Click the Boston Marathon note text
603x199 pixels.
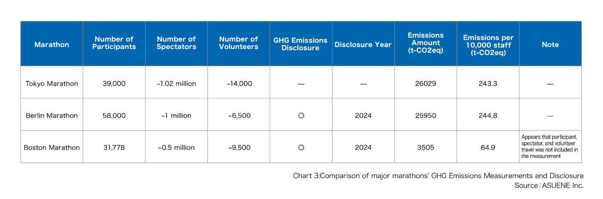[x=550, y=147]
